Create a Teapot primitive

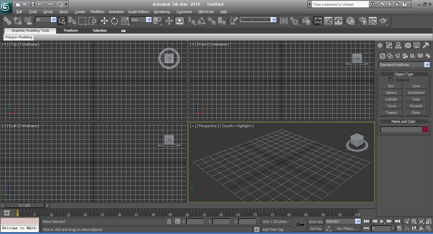coord(391,113)
